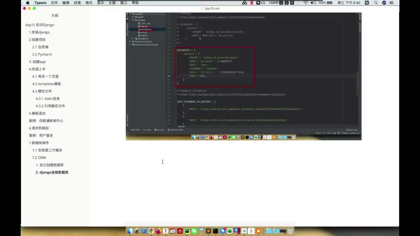Click the date and time in menu bar
Screen dimensions: 420x236
point(349,3)
